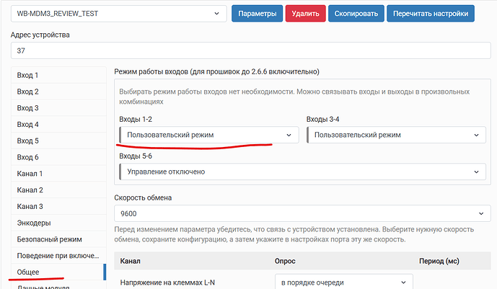Select the Общее tab
This screenshot has width=497, height=289.
(58, 272)
